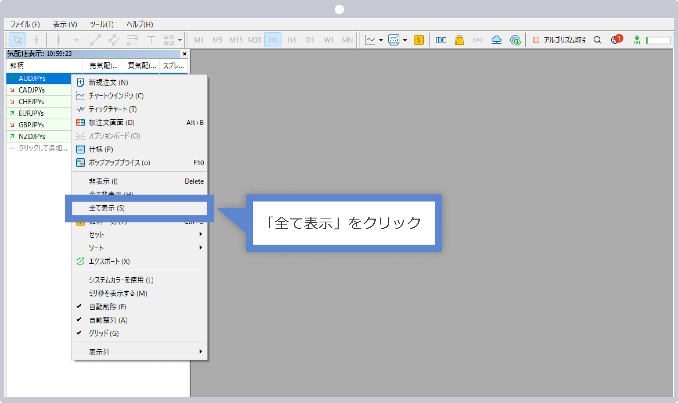Switch to M5 timeframe
The width and height of the screenshot is (678, 403).
point(218,40)
